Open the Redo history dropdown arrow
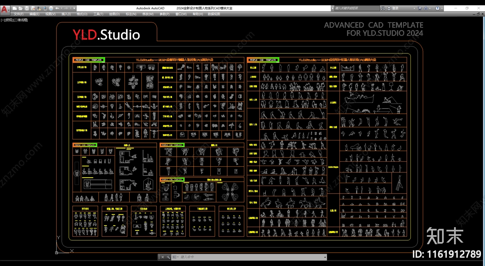The width and height of the screenshot is (485, 266). tap(71, 8)
